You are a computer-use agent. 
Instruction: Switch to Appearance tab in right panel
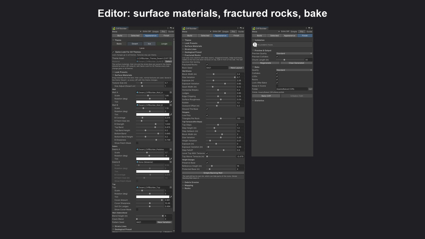tap(289, 35)
